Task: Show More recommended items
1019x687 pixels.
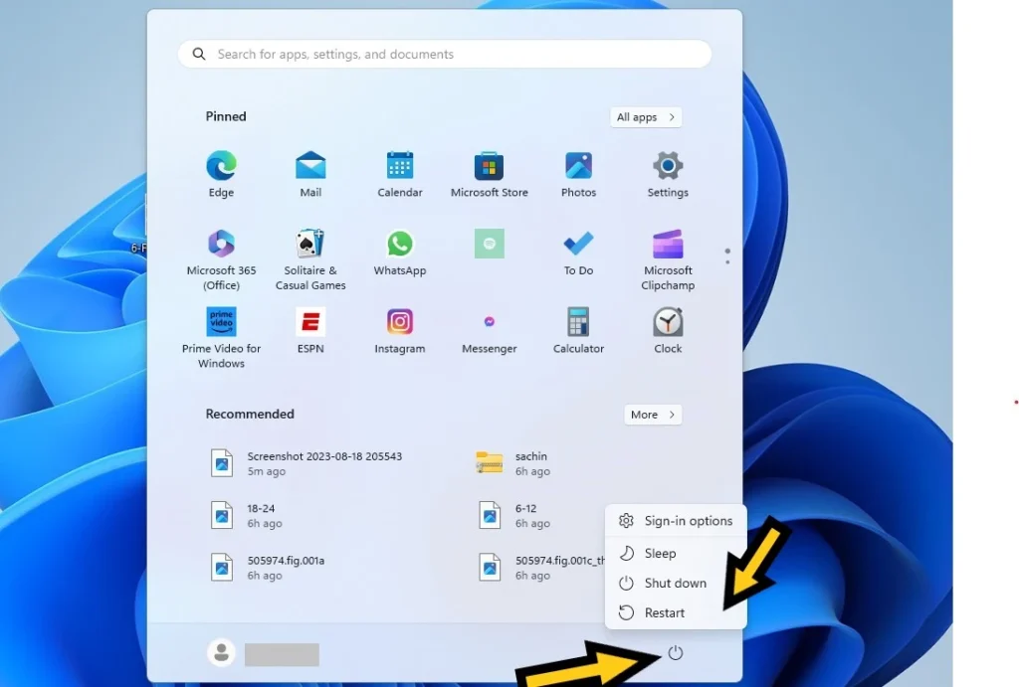Action: 653,415
